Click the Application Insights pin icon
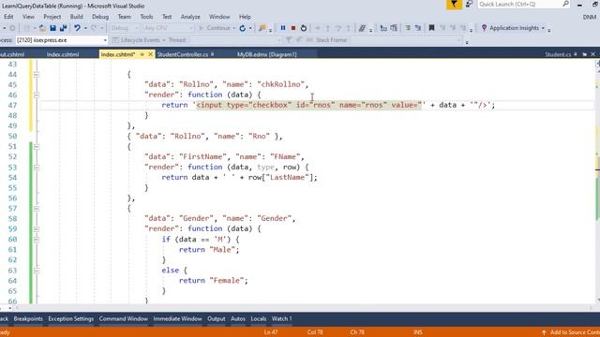The image size is (600, 337). 484,28
